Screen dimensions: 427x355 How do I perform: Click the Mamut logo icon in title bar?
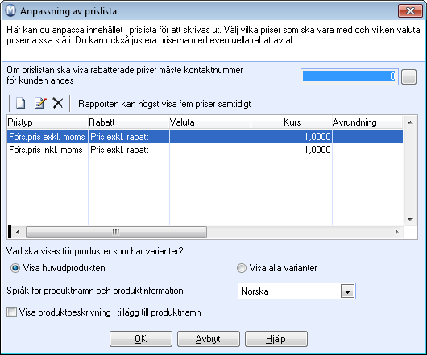(10, 11)
